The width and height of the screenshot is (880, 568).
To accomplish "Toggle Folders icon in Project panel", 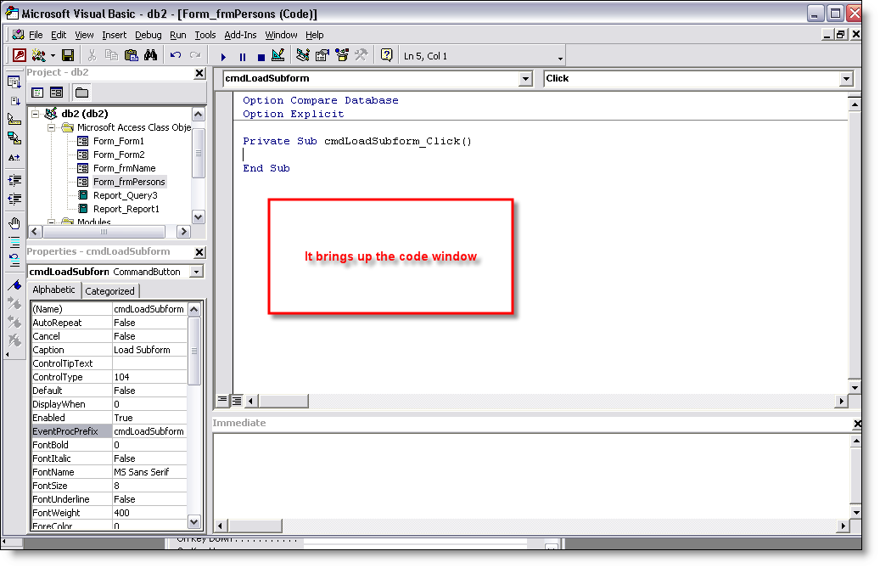I will pos(82,93).
